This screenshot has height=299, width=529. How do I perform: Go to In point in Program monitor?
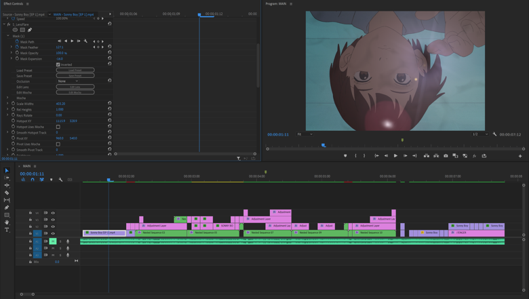[376, 156]
